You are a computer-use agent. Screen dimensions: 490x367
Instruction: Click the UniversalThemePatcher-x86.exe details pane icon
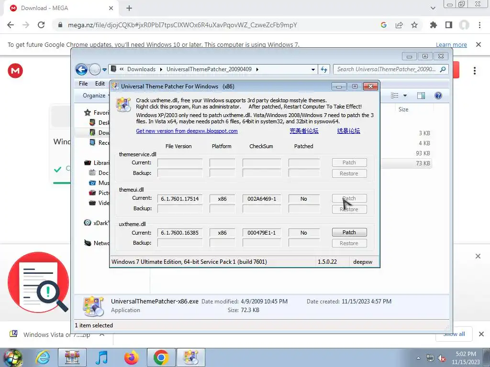93,306
